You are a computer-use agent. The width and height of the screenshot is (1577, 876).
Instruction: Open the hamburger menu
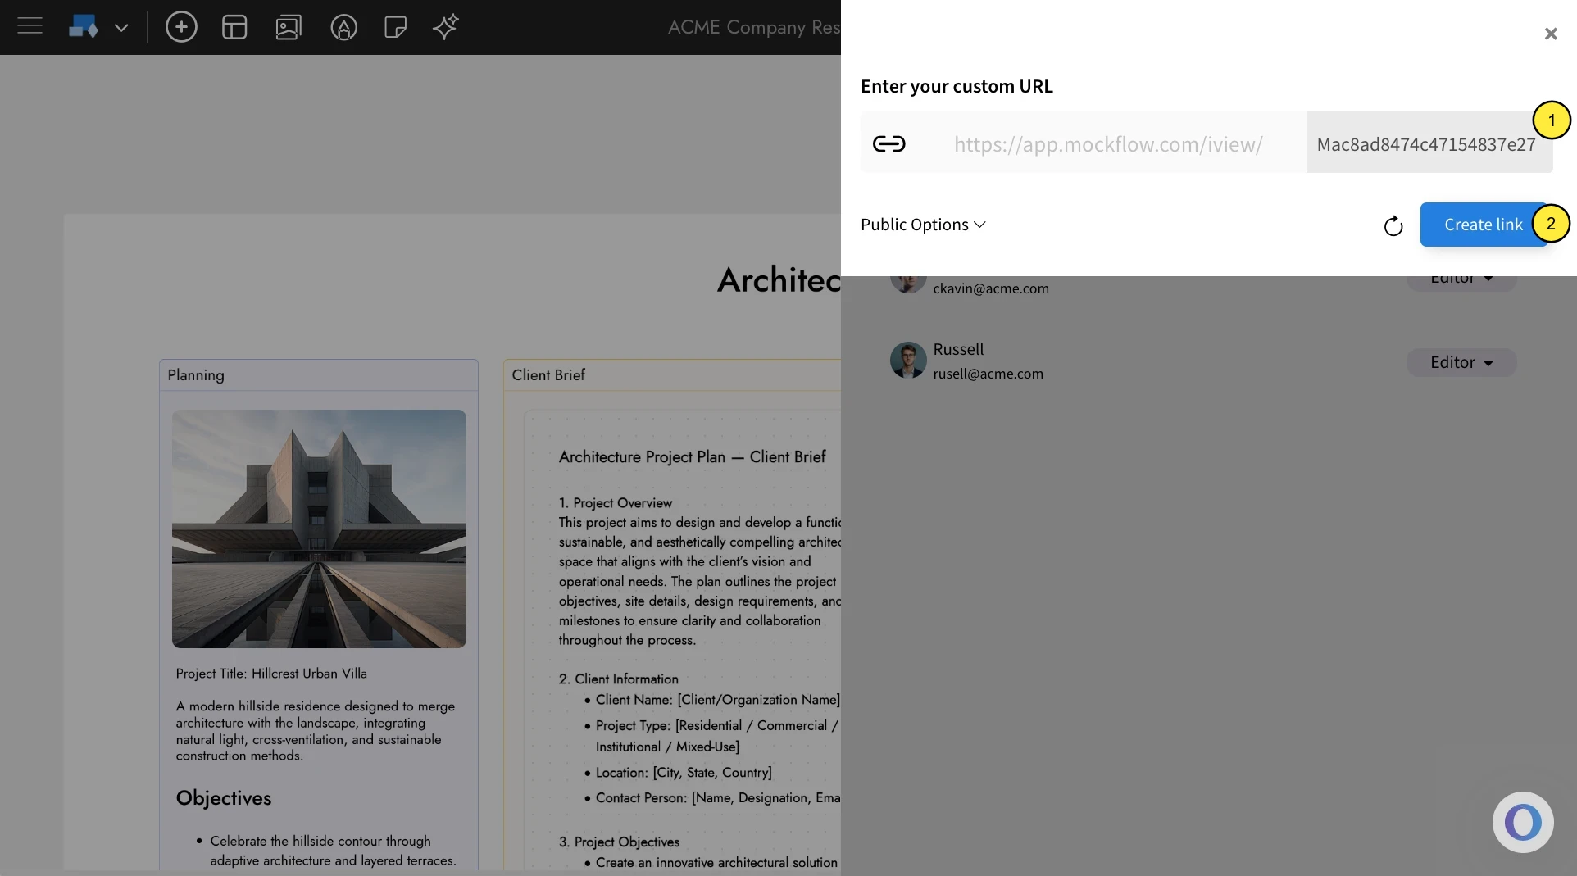click(30, 26)
